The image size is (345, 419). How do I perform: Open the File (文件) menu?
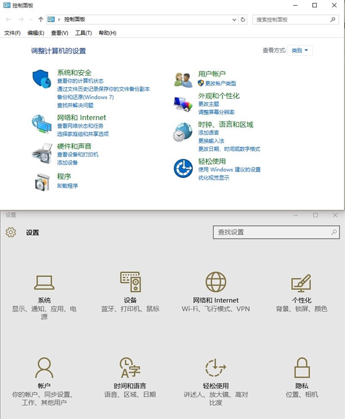[x=12, y=33]
